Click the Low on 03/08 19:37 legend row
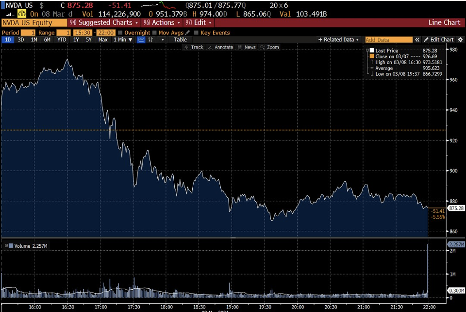 pyautogui.click(x=406, y=74)
